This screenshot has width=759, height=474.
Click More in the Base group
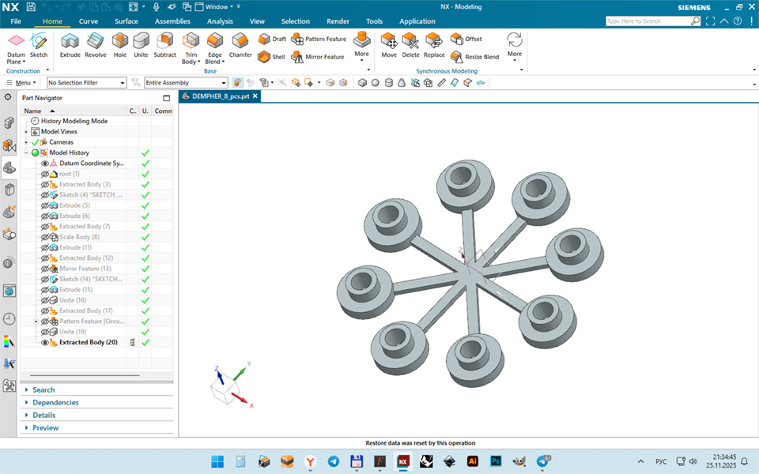point(361,46)
